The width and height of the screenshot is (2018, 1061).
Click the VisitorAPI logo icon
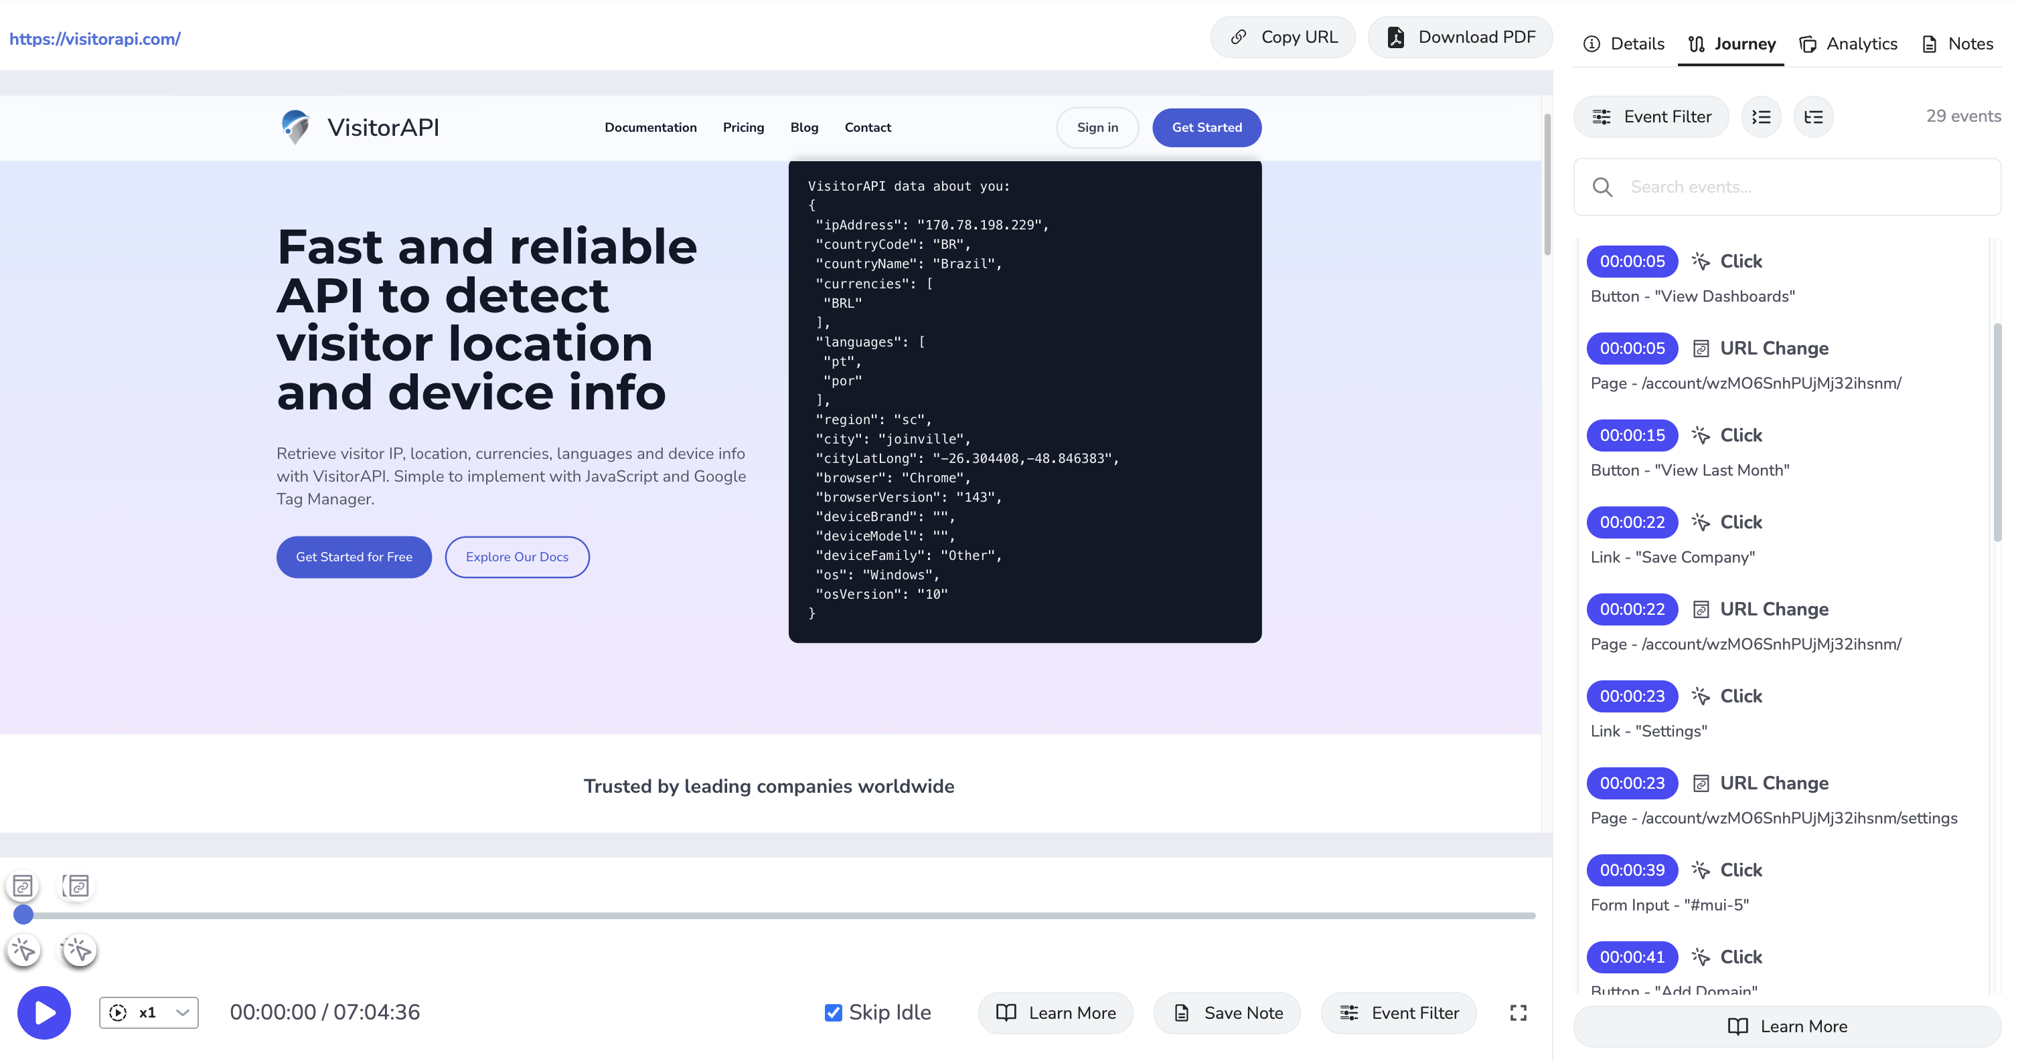coord(295,126)
